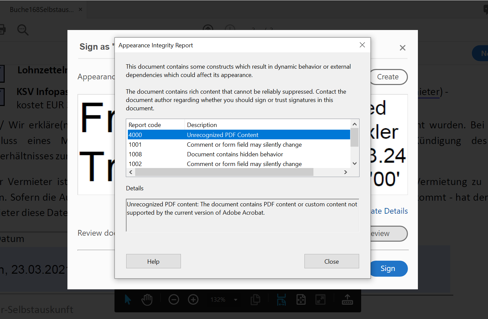Screen dimensions: 488x319
Task: Enter full screen reading mode
Action: [x=320, y=299]
